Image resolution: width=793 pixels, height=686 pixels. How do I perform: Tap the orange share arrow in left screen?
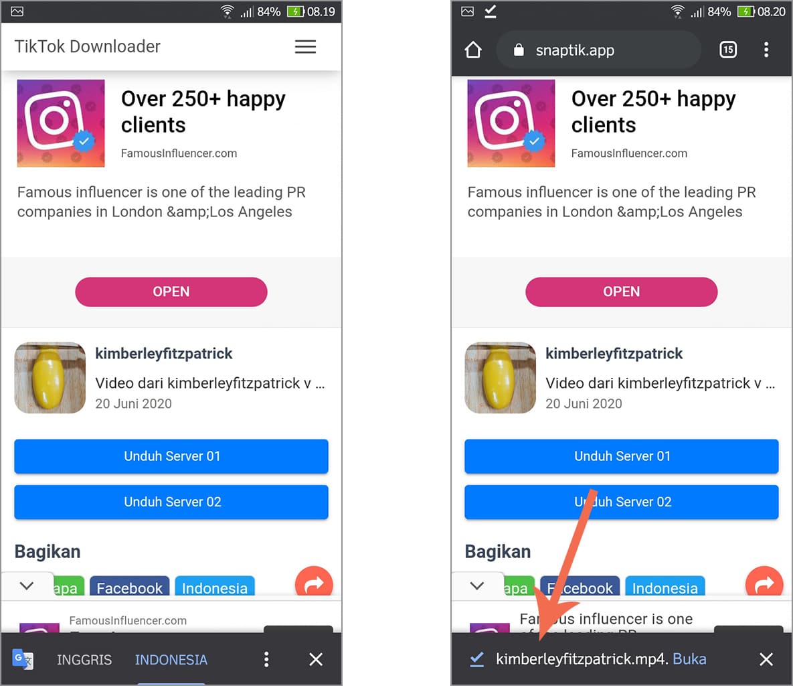tap(314, 581)
